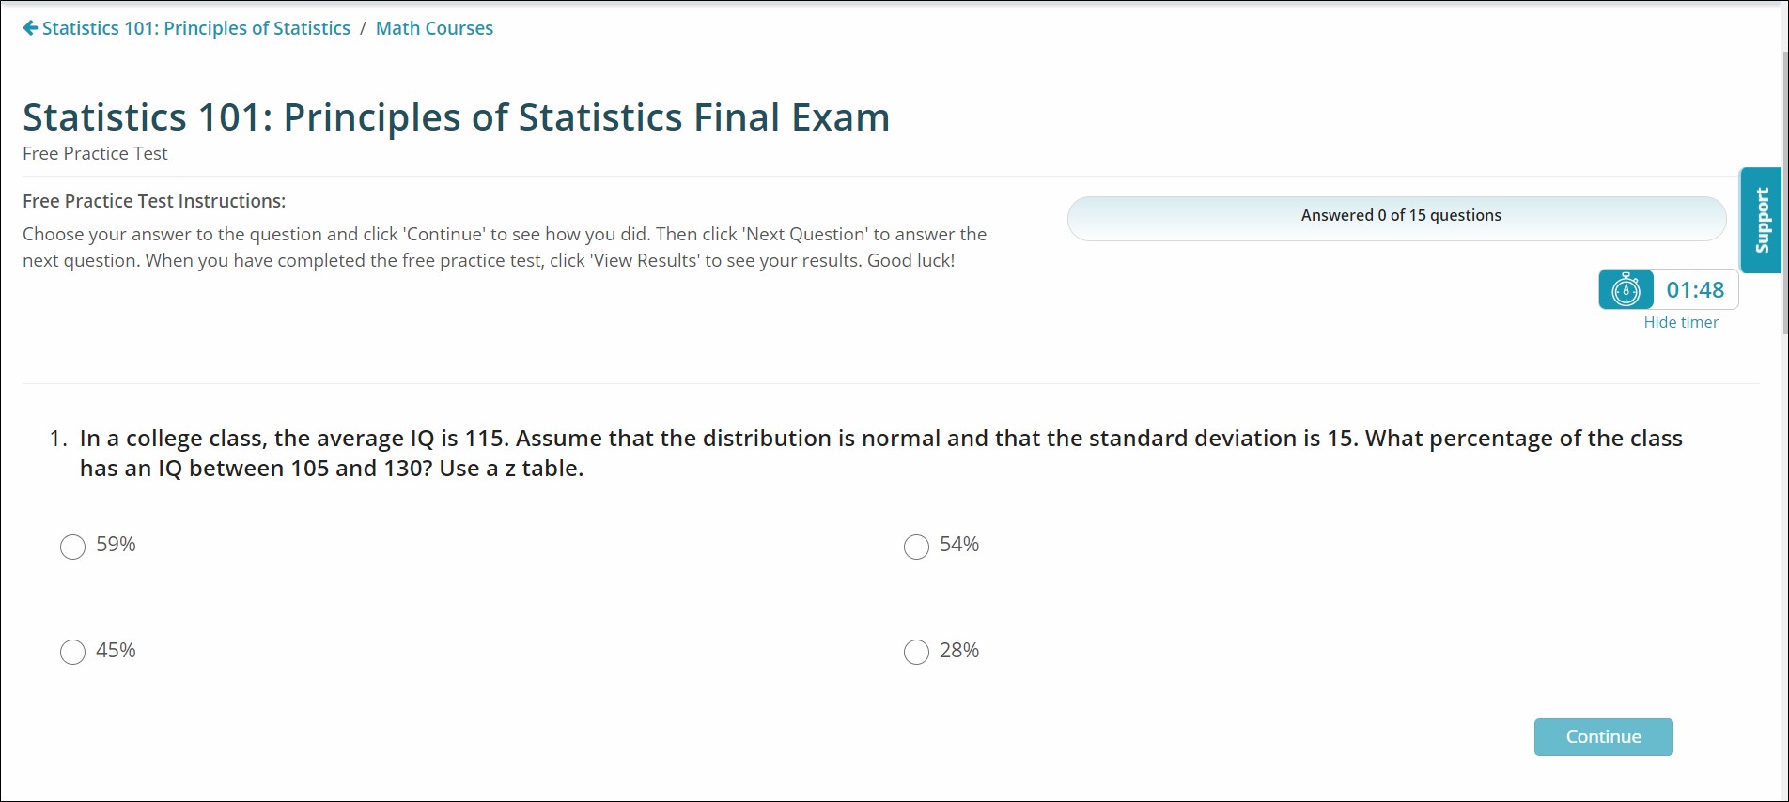The height and width of the screenshot is (802, 1789).
Task: Click the 54% answer label text
Action: tap(959, 545)
